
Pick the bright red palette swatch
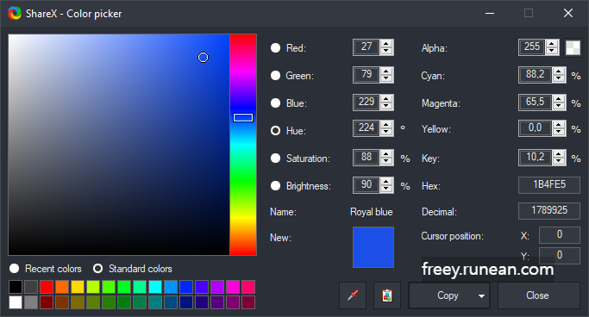[x=47, y=287]
